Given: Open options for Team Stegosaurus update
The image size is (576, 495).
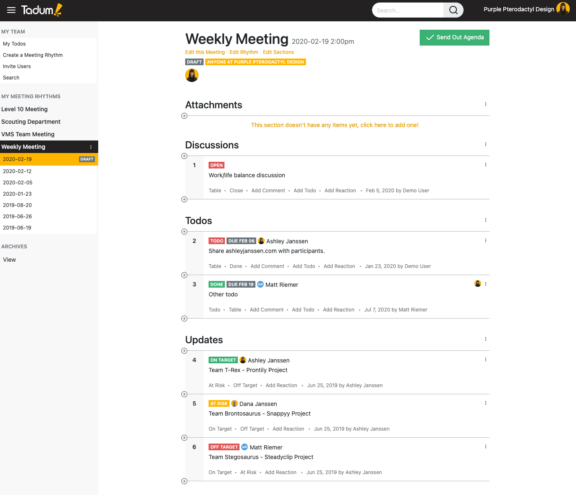Looking at the screenshot, I should 486,447.
